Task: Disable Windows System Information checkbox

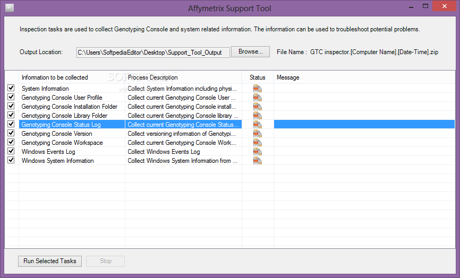Action: [x=11, y=160]
